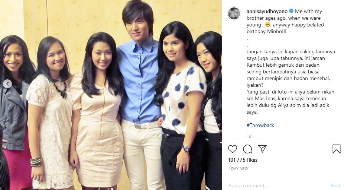View who liked via 101,775 likes
Viewport: 344px width, 190px height.
point(243,160)
